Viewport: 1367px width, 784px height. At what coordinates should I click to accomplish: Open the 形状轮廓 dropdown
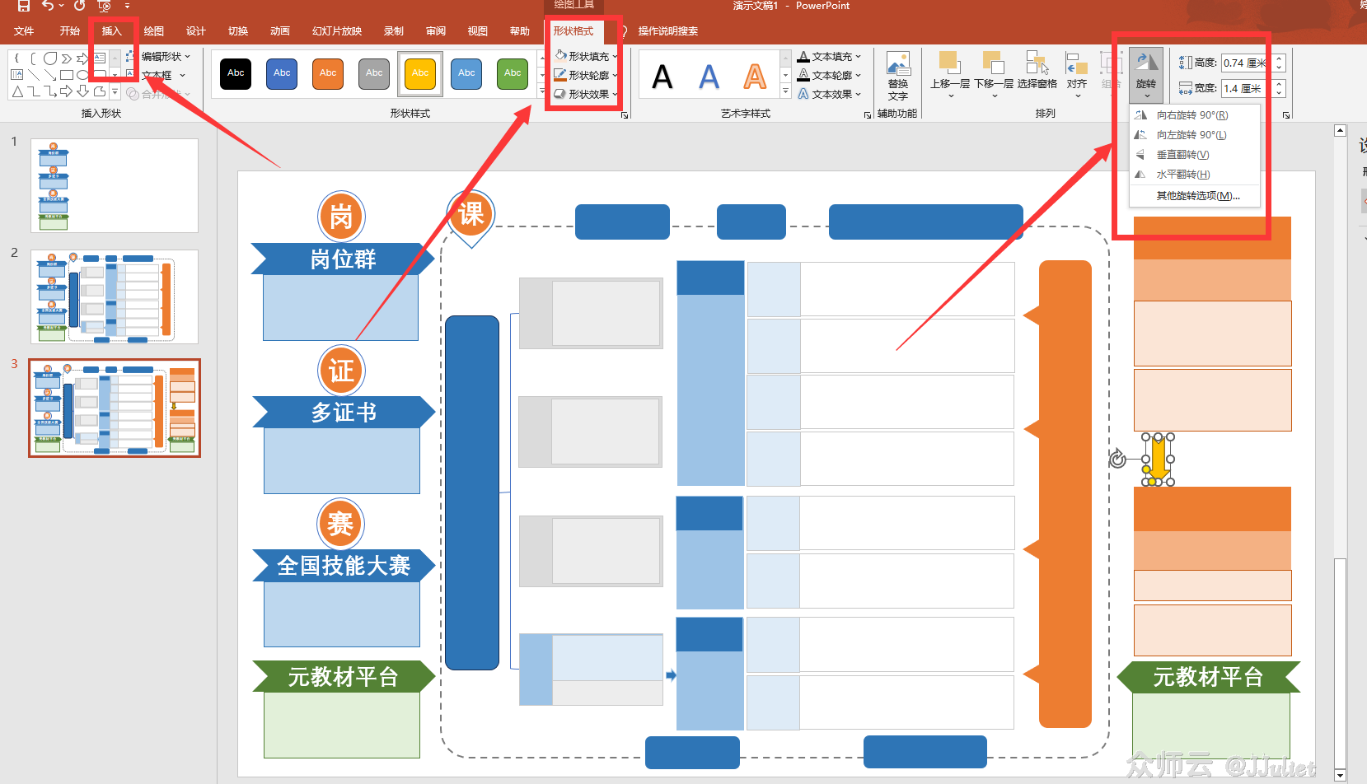(586, 75)
